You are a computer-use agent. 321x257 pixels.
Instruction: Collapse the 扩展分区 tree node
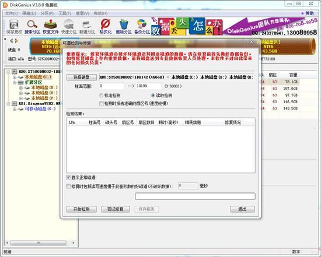(x=15, y=82)
